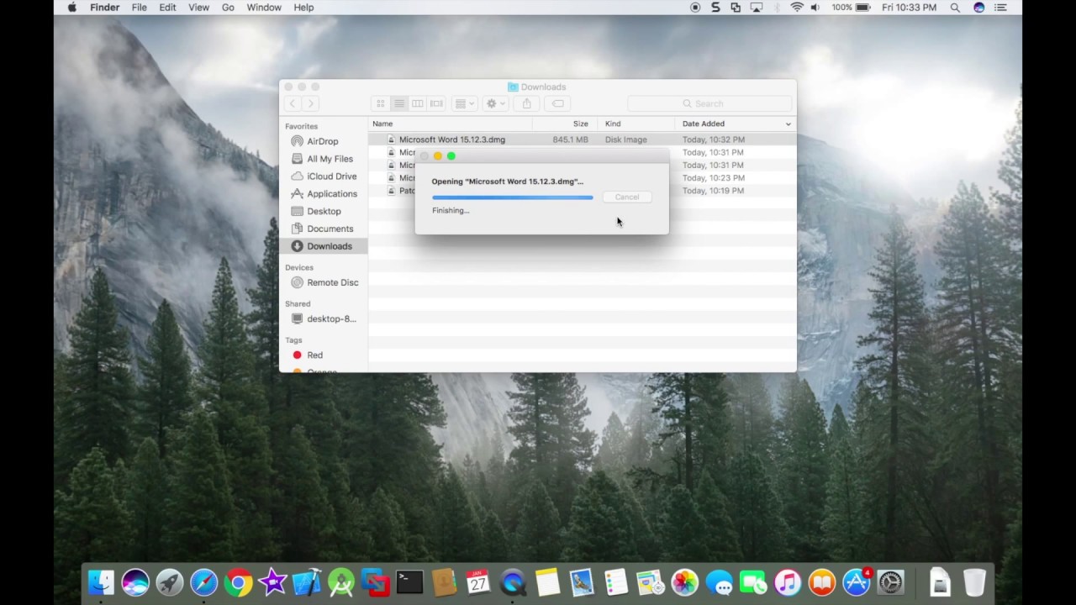1076x605 pixels.
Task: Open Contacts book icon in dock
Action: pyautogui.click(x=444, y=582)
